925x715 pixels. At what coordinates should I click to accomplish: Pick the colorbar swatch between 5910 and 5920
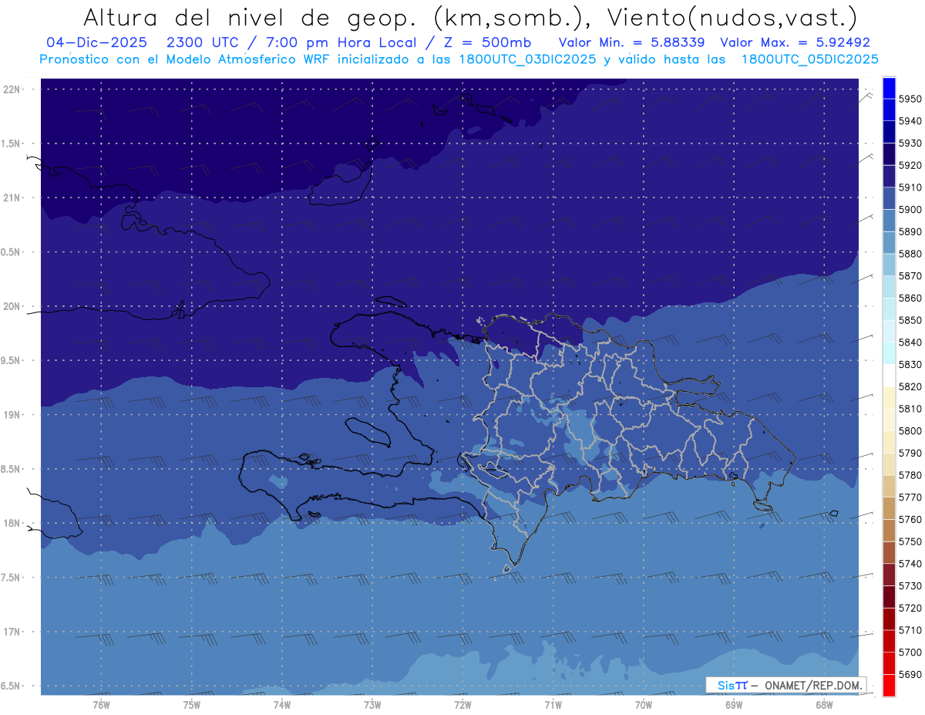pos(889,177)
